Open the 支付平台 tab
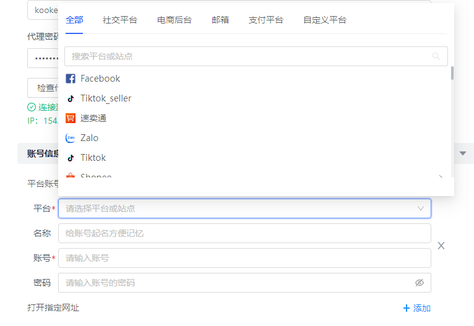Viewport: 474px width, 326px height. (x=266, y=20)
